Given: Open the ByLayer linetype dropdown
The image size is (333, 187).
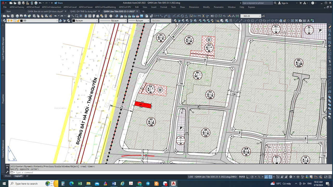Looking at the screenshot, I should point(113,21).
